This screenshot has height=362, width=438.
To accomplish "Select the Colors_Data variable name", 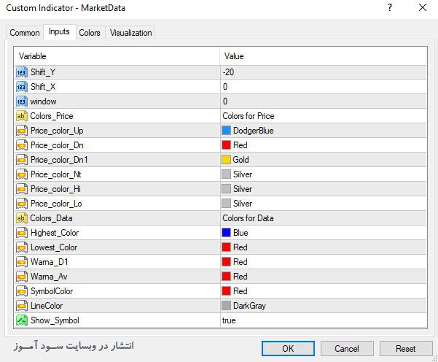I will click(51, 218).
